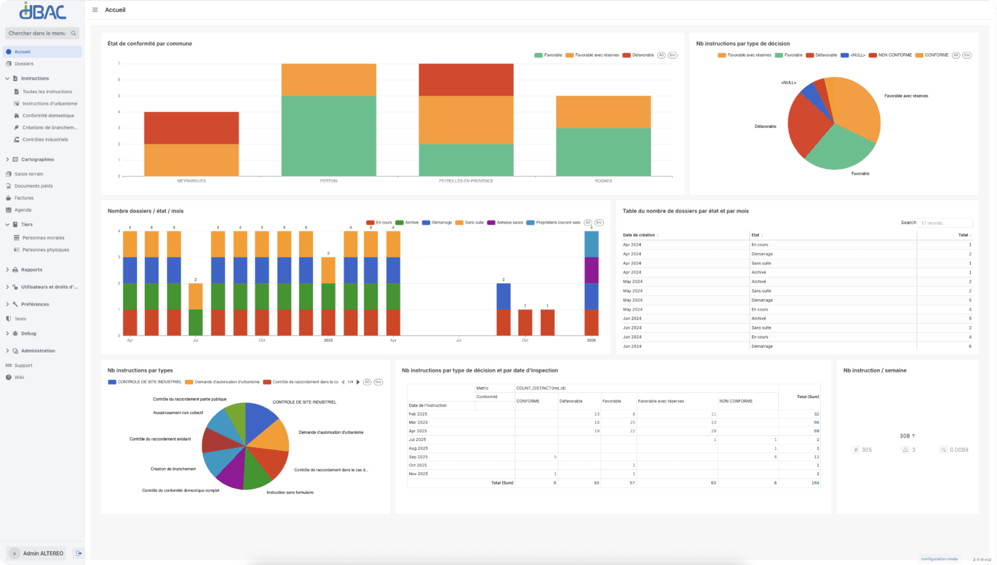This screenshot has height=565, width=997.
Task: Open the Factures icon in the sidebar
Action: pos(8,198)
